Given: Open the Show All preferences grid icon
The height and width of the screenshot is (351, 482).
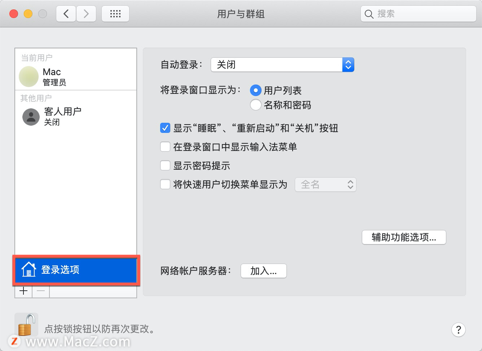Looking at the screenshot, I should 115,13.
